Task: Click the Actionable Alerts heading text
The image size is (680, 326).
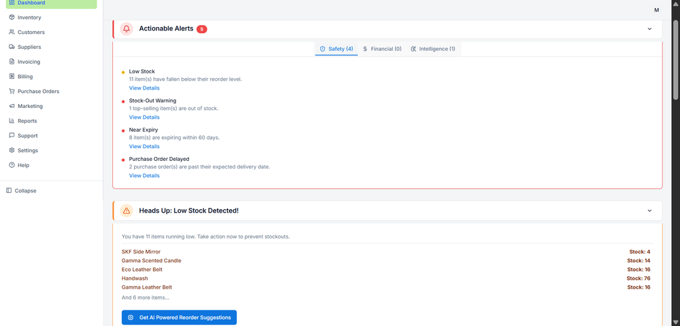Action: [166, 29]
